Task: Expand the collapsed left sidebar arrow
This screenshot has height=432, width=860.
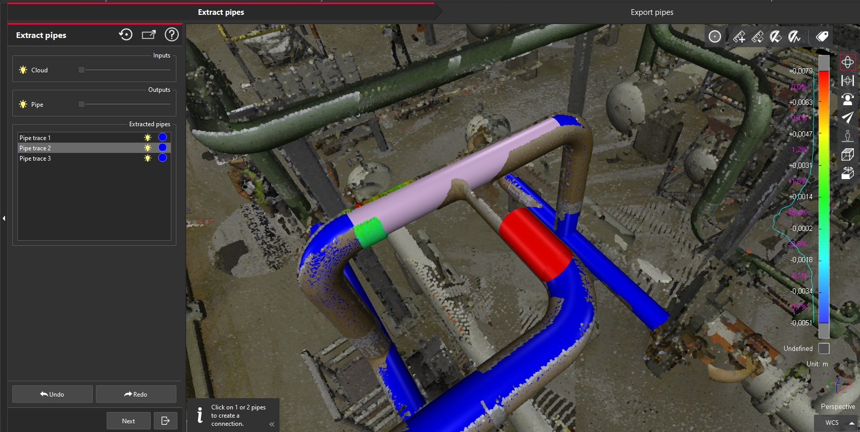Action: 4,218
